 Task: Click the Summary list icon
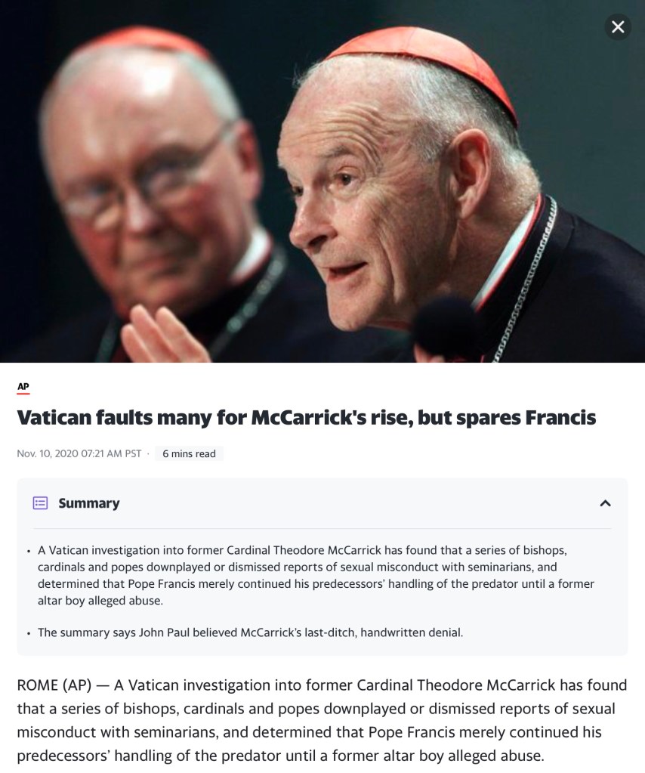click(40, 502)
